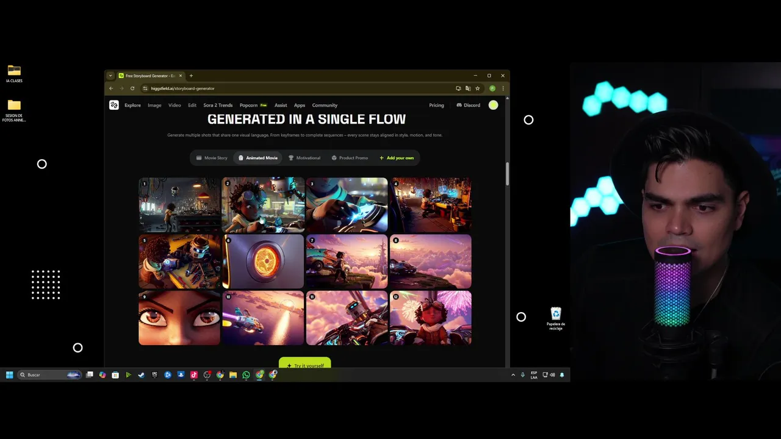781x439 pixels.
Task: Open storyboard frame 4 warm workshop
Action: pos(430,205)
